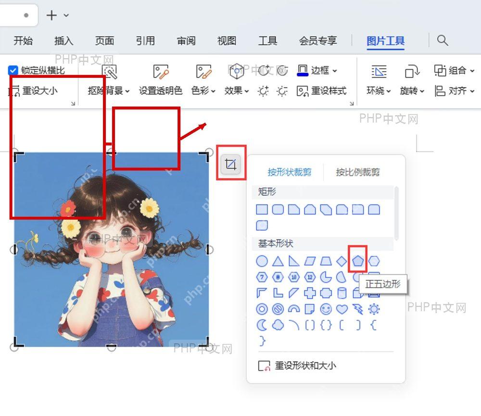Select the isosceles triangle crop shape
The height and width of the screenshot is (416, 481).
(278, 261)
